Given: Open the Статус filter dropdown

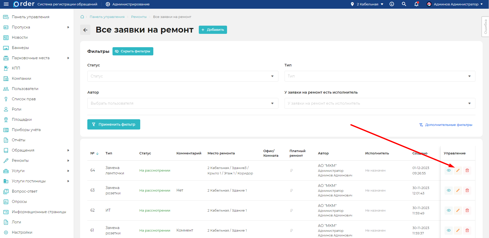Looking at the screenshot, I should (x=183, y=76).
